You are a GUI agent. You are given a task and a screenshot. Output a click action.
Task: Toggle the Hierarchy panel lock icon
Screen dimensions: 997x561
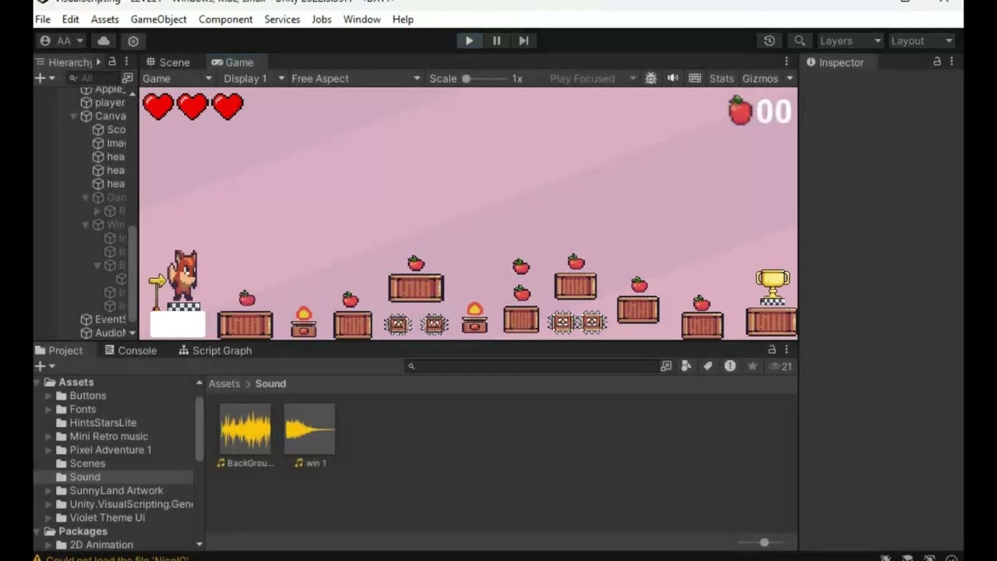(x=112, y=62)
